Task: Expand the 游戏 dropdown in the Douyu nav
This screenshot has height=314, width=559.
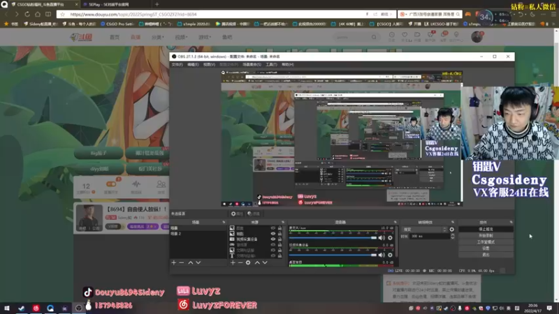Action: tap(205, 37)
